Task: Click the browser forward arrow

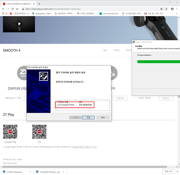Action: pos(8,9)
